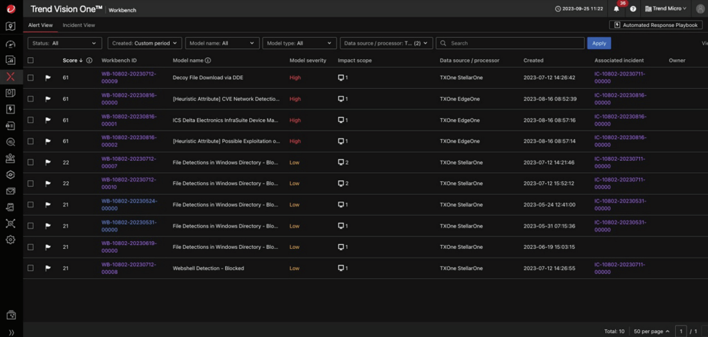Open the Workbench X icon in sidebar

point(10,77)
